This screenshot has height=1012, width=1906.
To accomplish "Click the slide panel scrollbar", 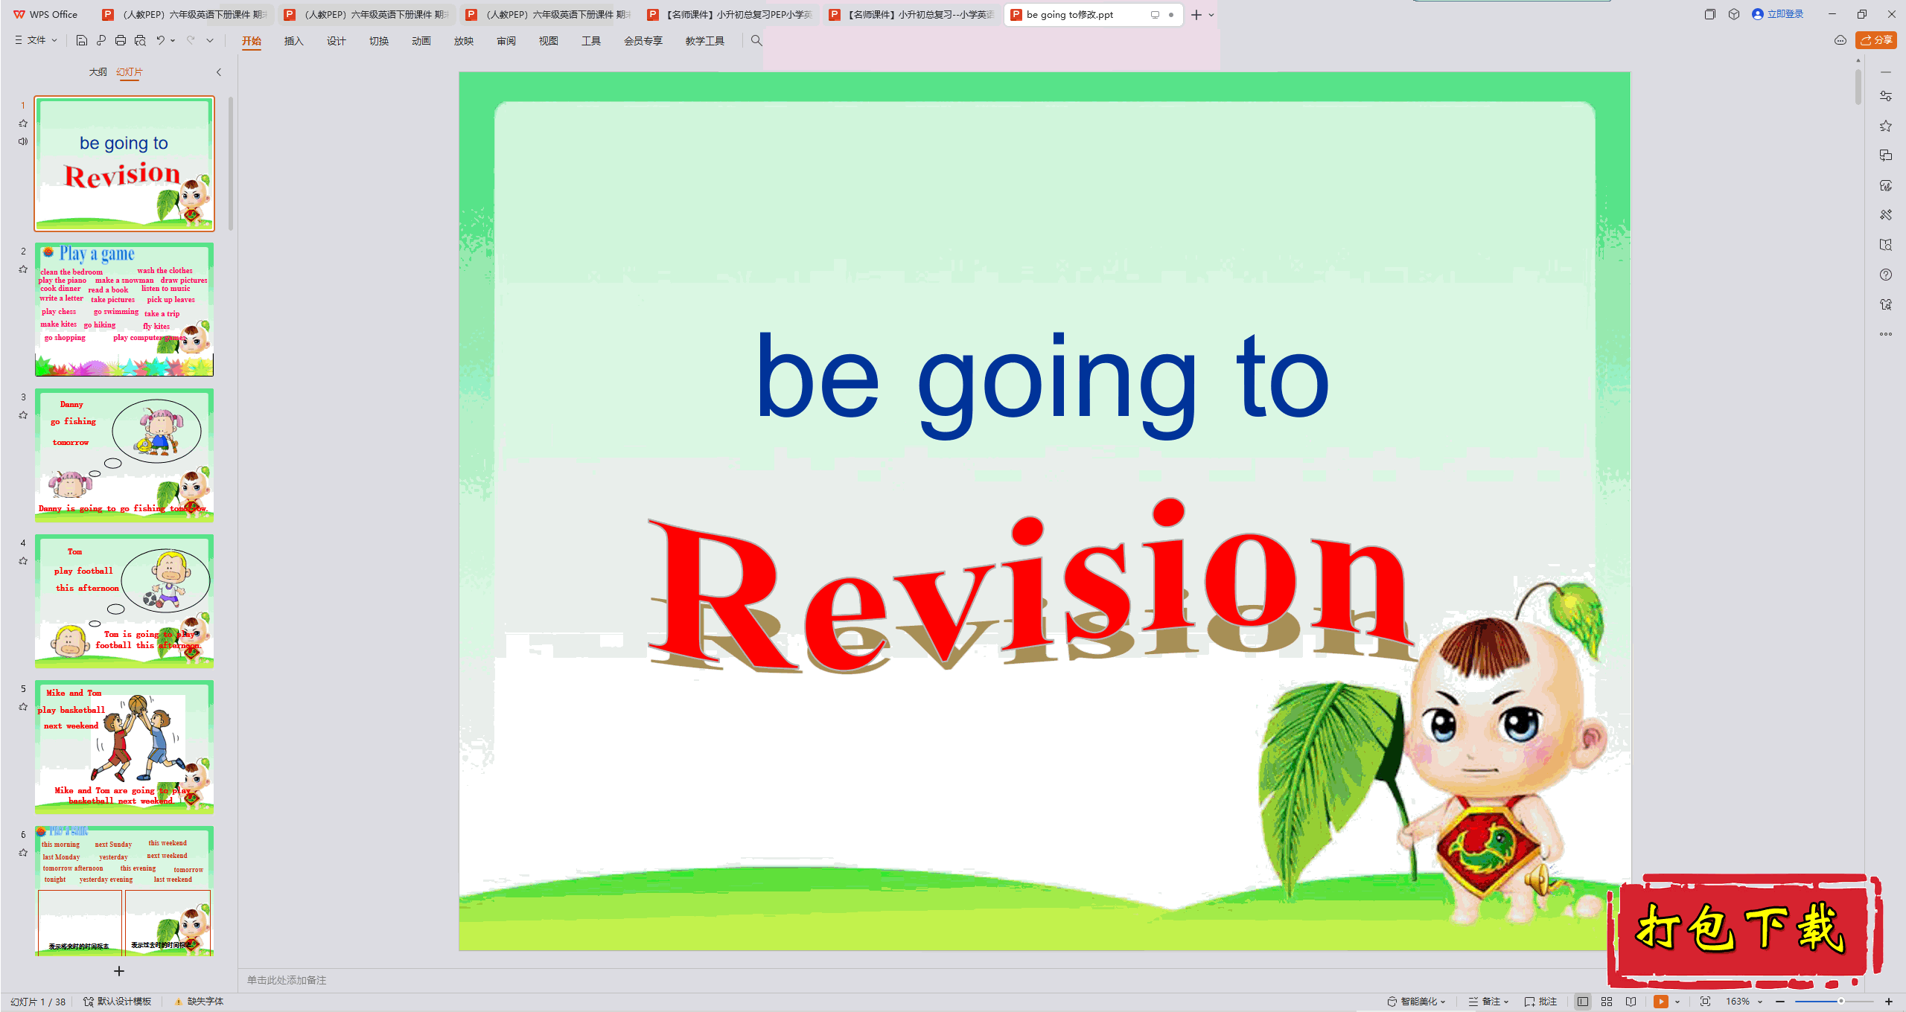I will (x=231, y=164).
